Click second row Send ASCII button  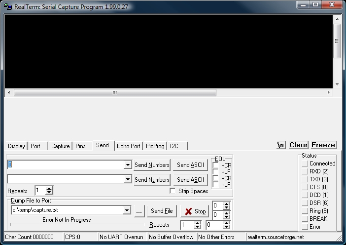click(x=190, y=180)
